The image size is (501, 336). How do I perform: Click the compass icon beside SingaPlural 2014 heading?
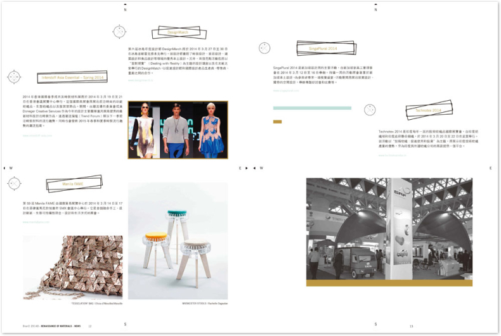click(264, 48)
